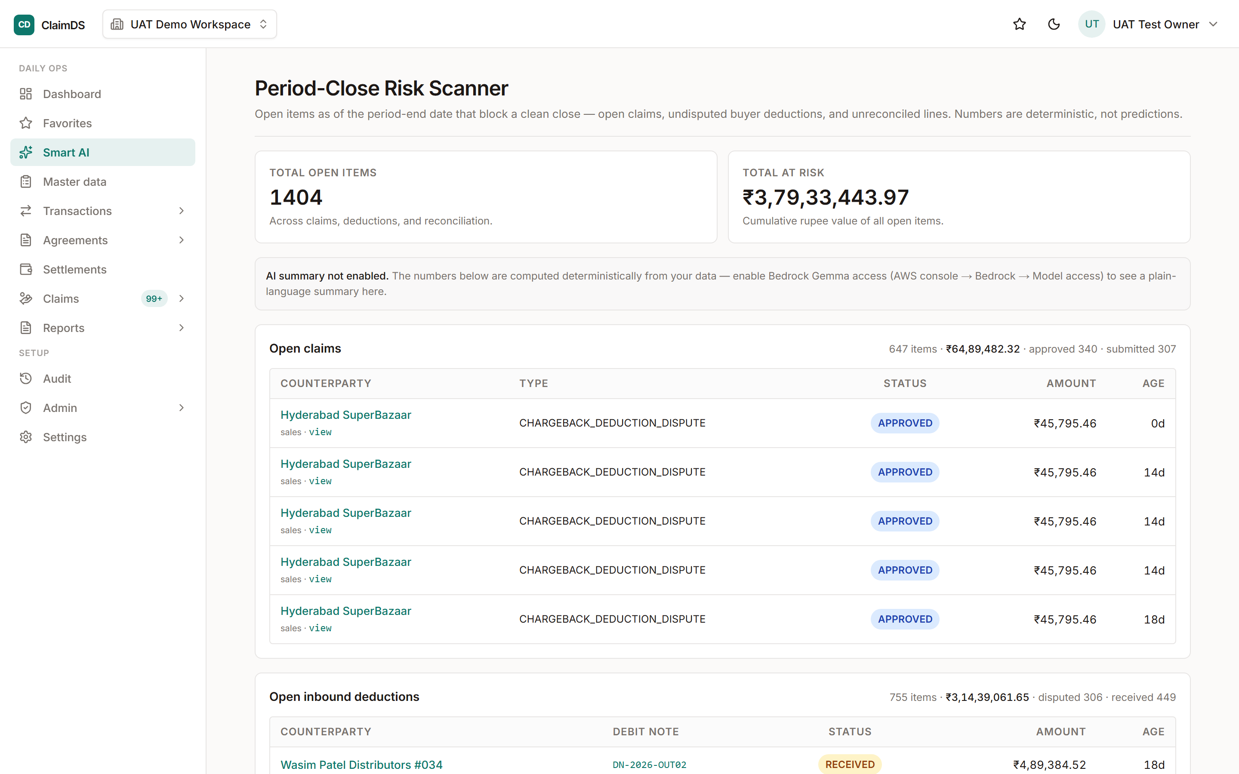Screen dimensions: 1239x774
Task: Click the Agreements document icon
Action: click(x=26, y=240)
